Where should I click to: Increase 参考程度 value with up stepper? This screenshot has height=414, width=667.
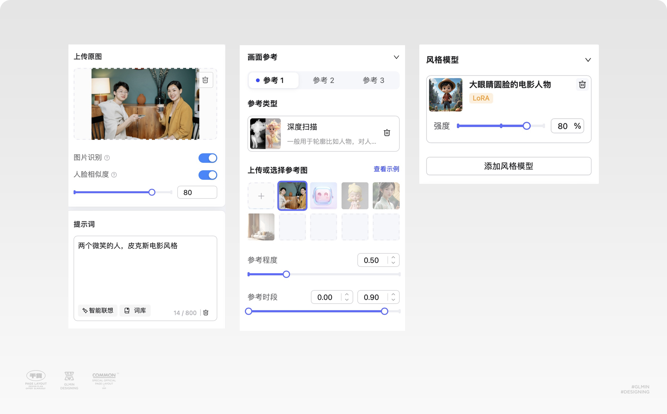(393, 258)
